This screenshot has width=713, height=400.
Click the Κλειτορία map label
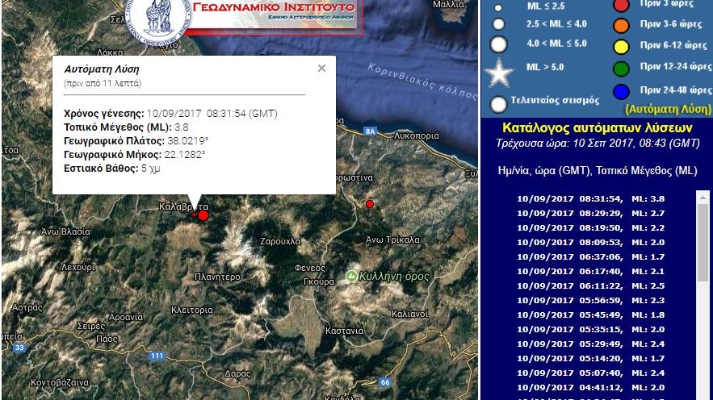[192, 310]
